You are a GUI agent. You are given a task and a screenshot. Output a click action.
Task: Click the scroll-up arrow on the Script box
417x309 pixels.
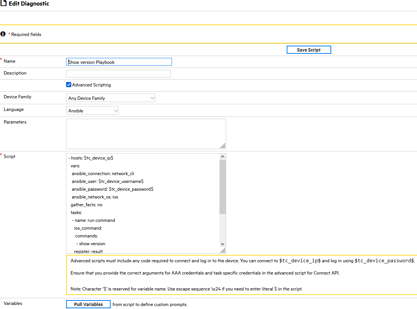pyautogui.click(x=222, y=156)
